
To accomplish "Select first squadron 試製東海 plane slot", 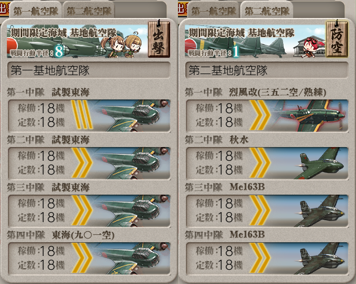I will (x=89, y=115).
